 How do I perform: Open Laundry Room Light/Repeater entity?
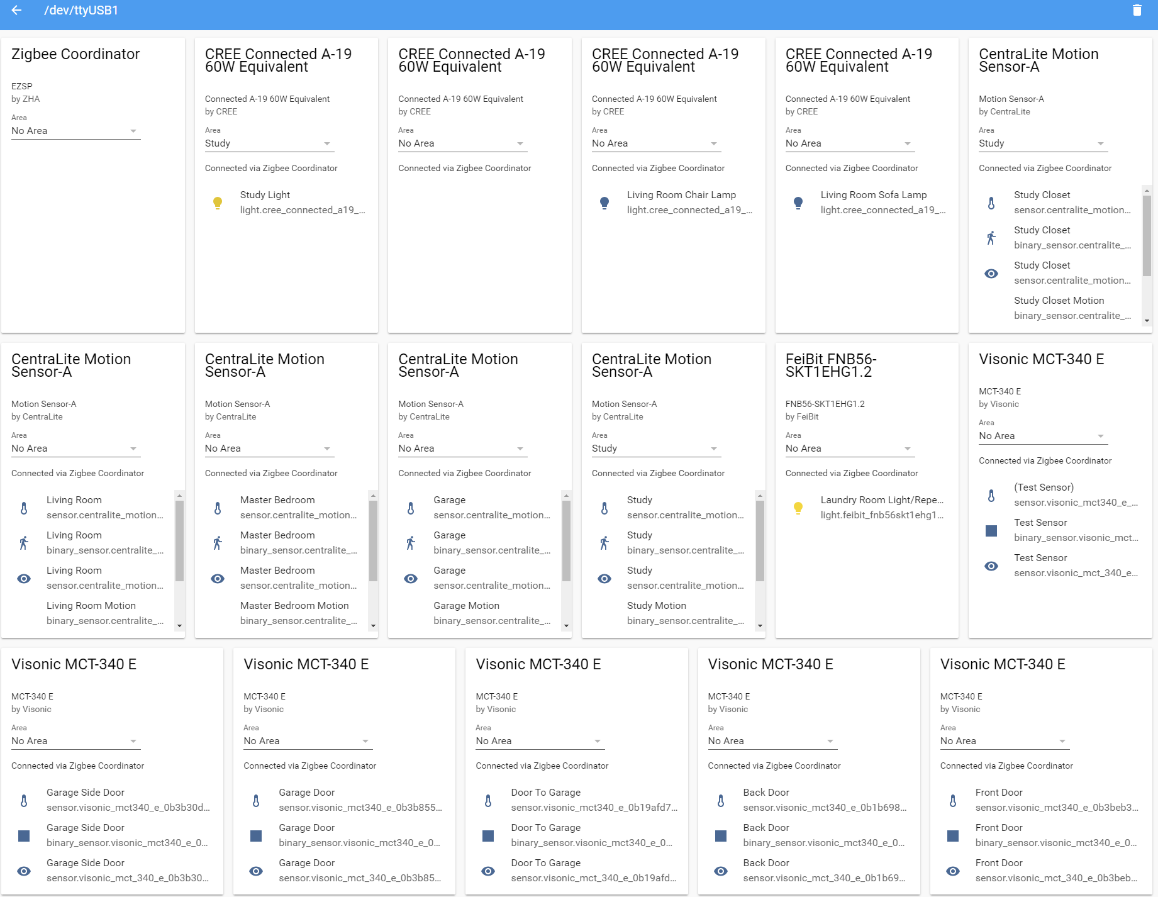[x=867, y=508]
